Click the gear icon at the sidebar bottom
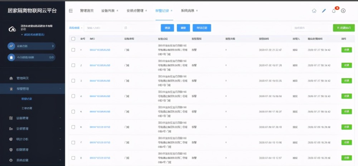Viewport: 358px width, 166px height. [x=11, y=160]
